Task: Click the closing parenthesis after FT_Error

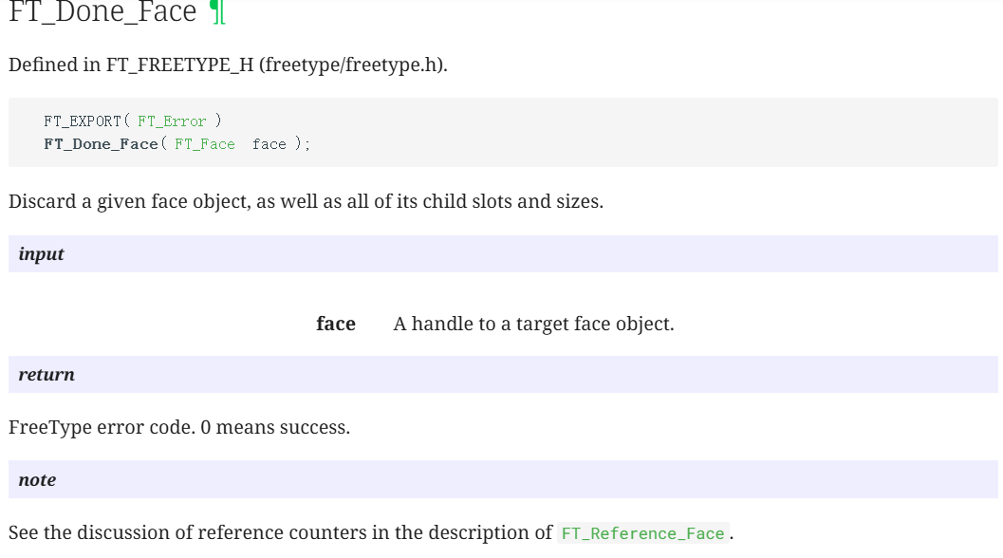Action: 218,121
